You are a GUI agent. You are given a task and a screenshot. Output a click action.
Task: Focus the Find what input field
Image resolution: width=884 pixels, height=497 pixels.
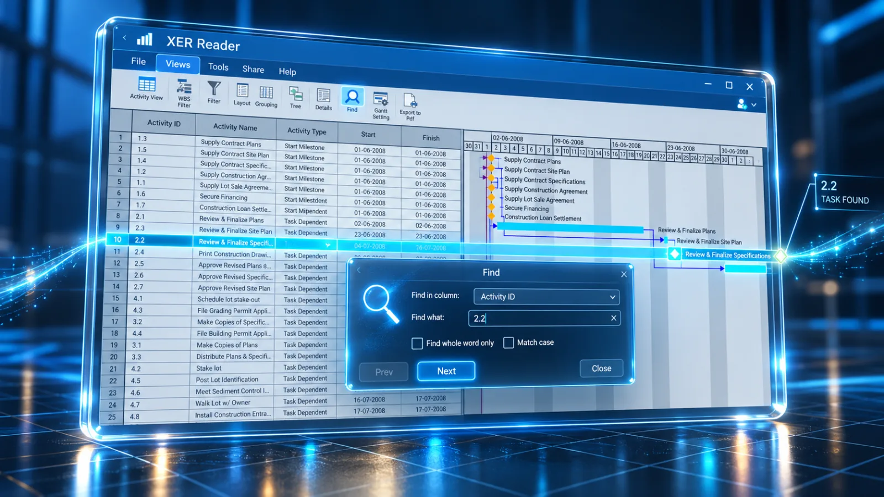(544, 318)
